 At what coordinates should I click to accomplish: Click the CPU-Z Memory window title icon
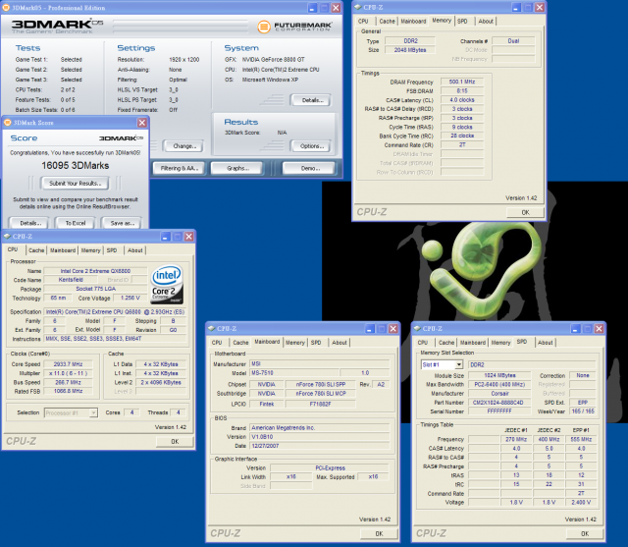pyautogui.click(x=357, y=7)
